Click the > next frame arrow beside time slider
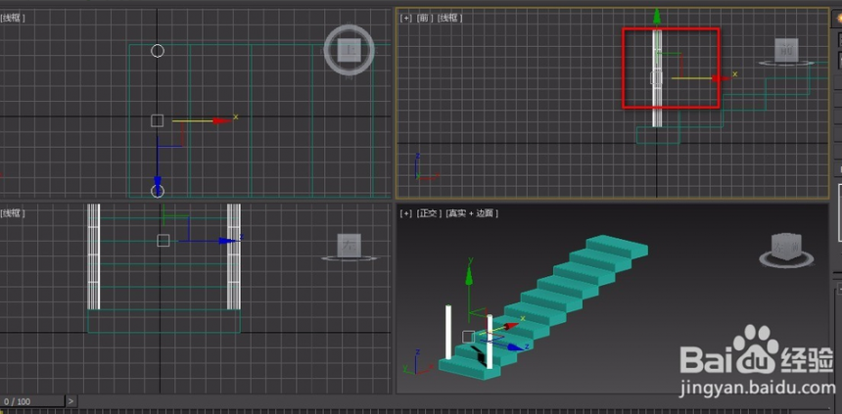Screen dimensions: 842x414 pyautogui.click(x=71, y=401)
